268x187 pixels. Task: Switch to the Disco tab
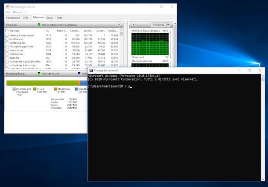click(x=50, y=18)
